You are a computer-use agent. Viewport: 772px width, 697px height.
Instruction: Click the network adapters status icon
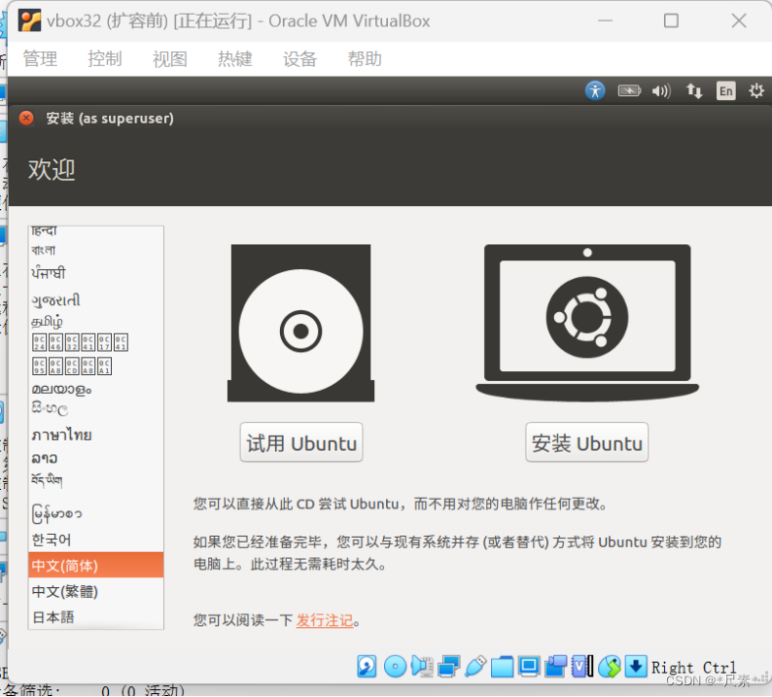(x=448, y=667)
